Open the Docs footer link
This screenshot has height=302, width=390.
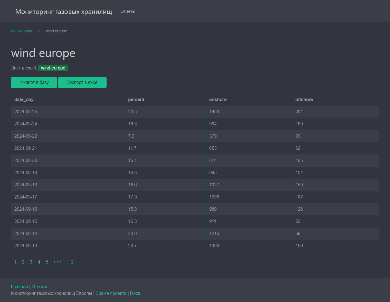point(135,293)
